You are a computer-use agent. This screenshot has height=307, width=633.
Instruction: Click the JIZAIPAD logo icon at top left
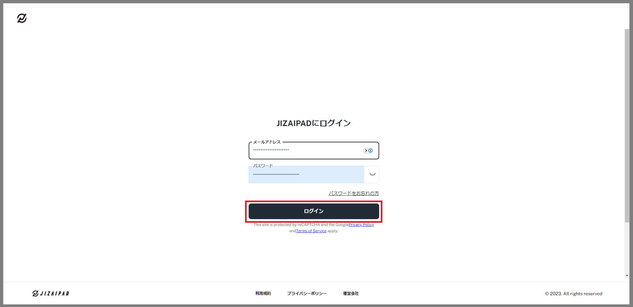[x=22, y=18]
